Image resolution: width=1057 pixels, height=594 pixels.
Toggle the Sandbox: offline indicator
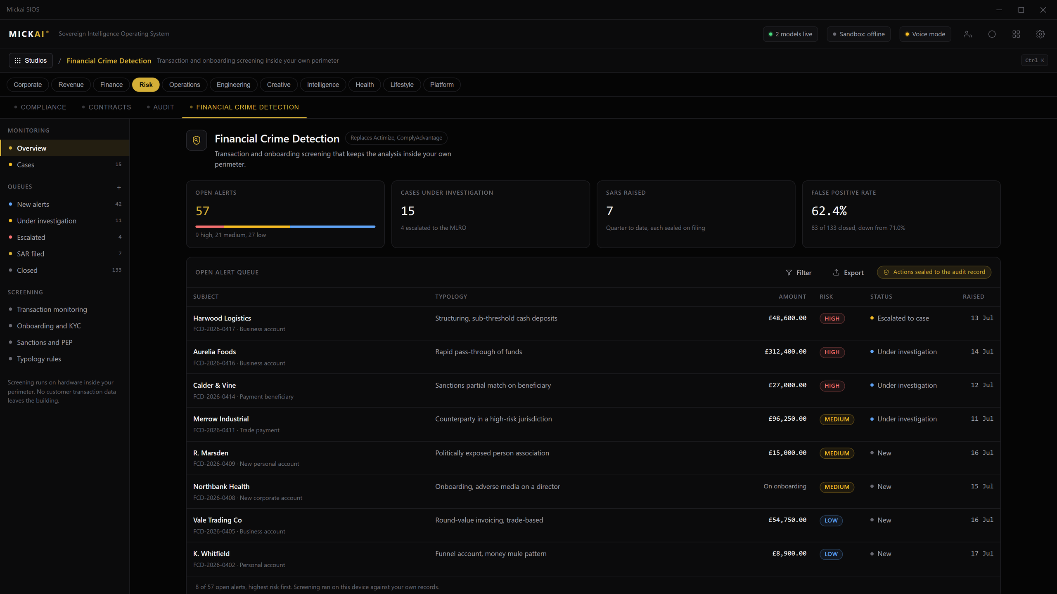coord(858,34)
